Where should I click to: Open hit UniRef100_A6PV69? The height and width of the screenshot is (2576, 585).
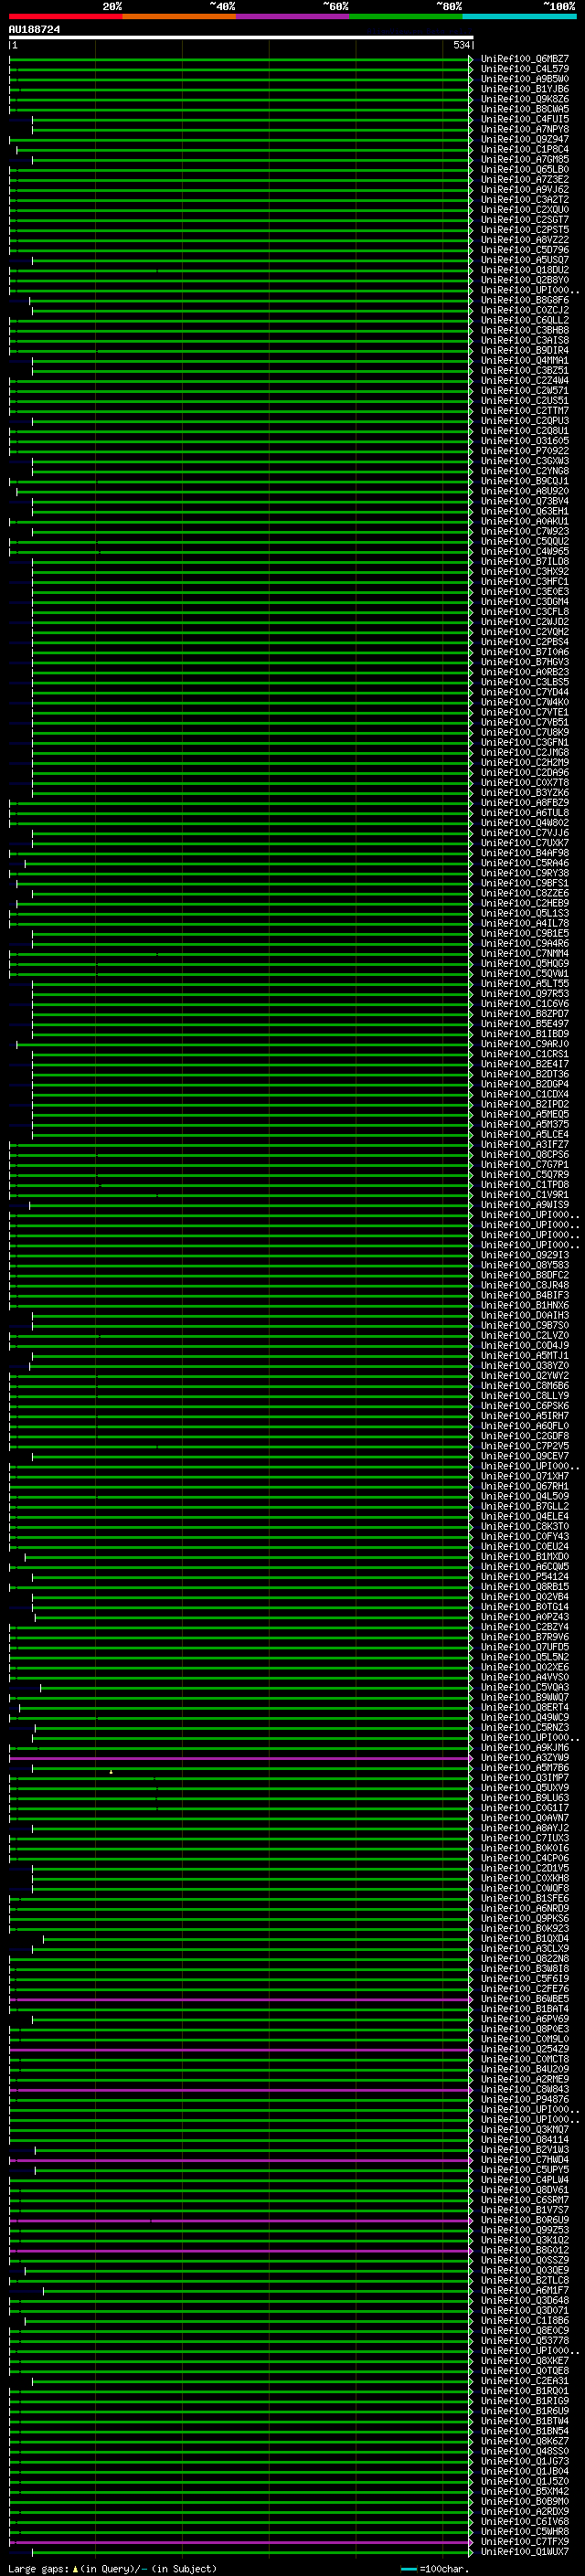coord(525,2019)
